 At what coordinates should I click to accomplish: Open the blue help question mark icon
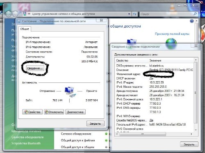pyautogui.click(x=192, y=21)
